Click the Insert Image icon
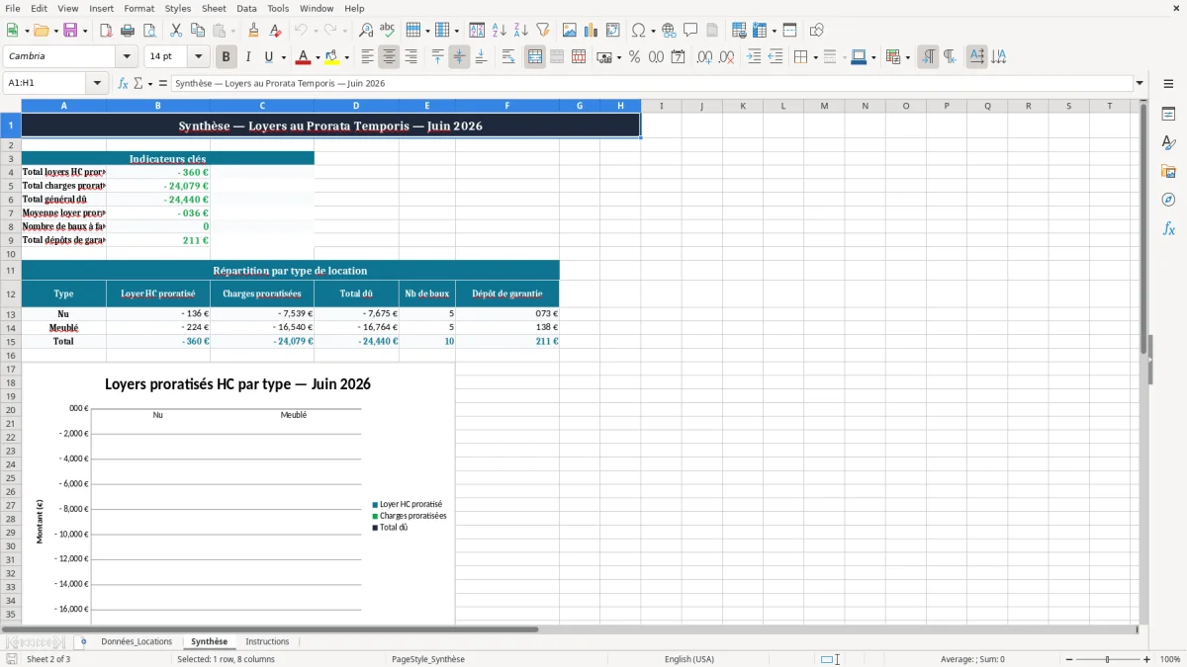 click(x=570, y=31)
